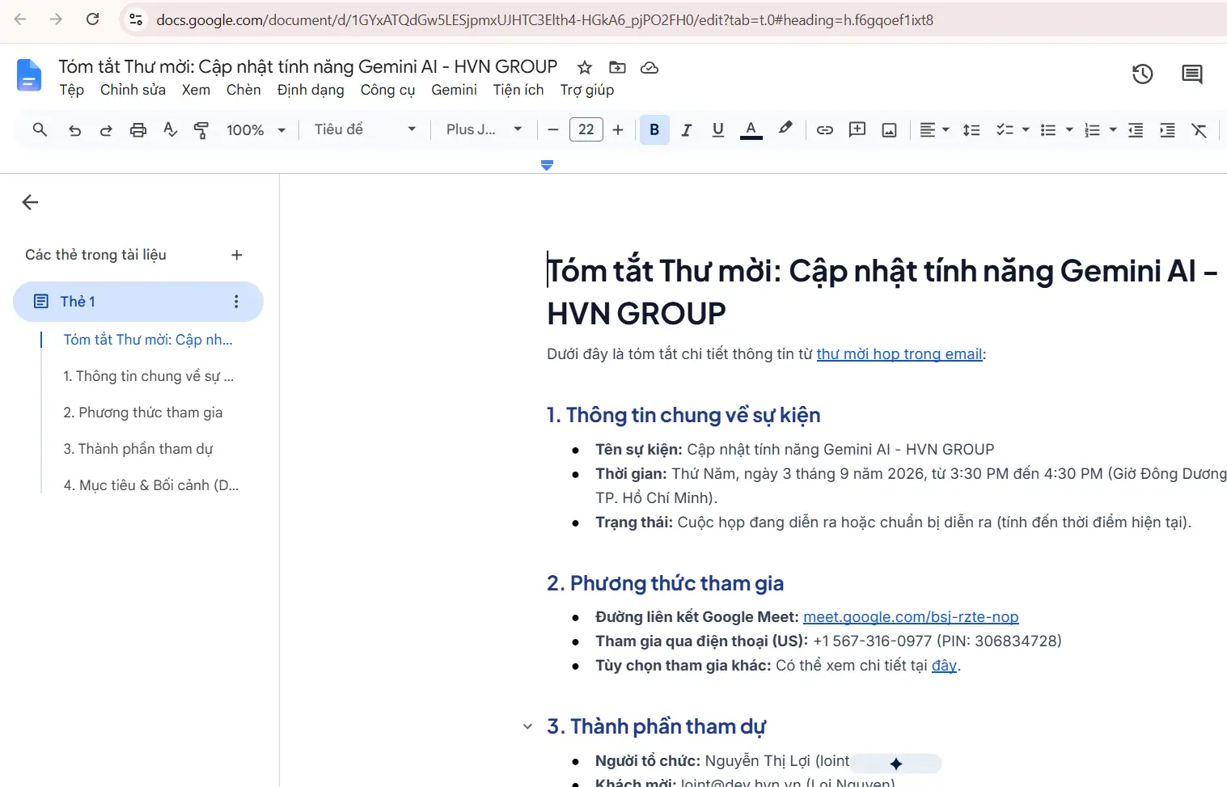
Task: Click the search menus magnifier icon
Action: (40, 129)
